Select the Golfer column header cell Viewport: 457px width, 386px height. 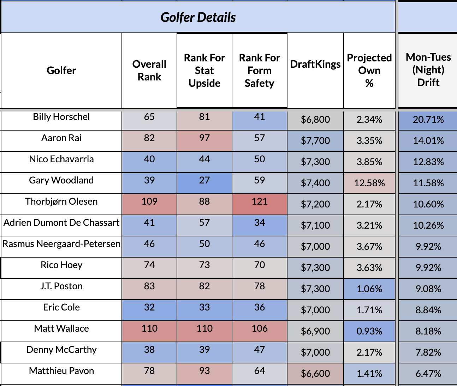pos(61,71)
